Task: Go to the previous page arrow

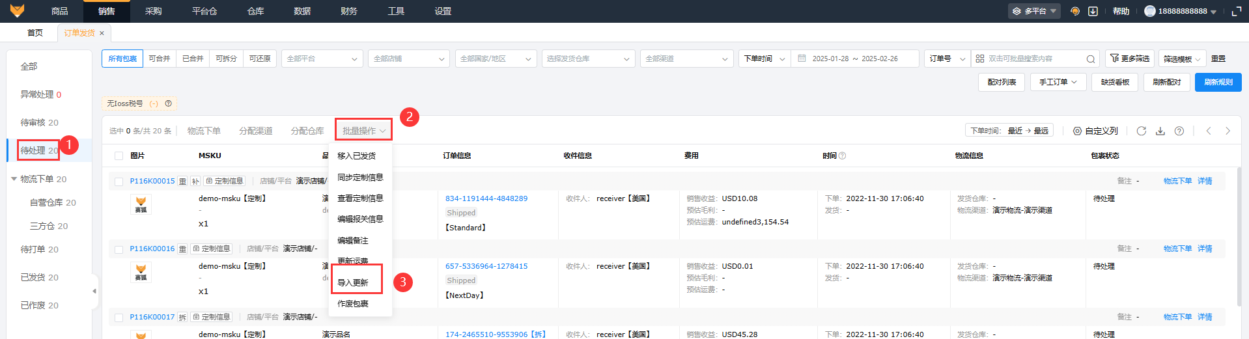Action: (x=1209, y=131)
